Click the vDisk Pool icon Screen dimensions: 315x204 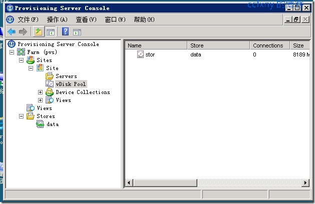(50, 84)
